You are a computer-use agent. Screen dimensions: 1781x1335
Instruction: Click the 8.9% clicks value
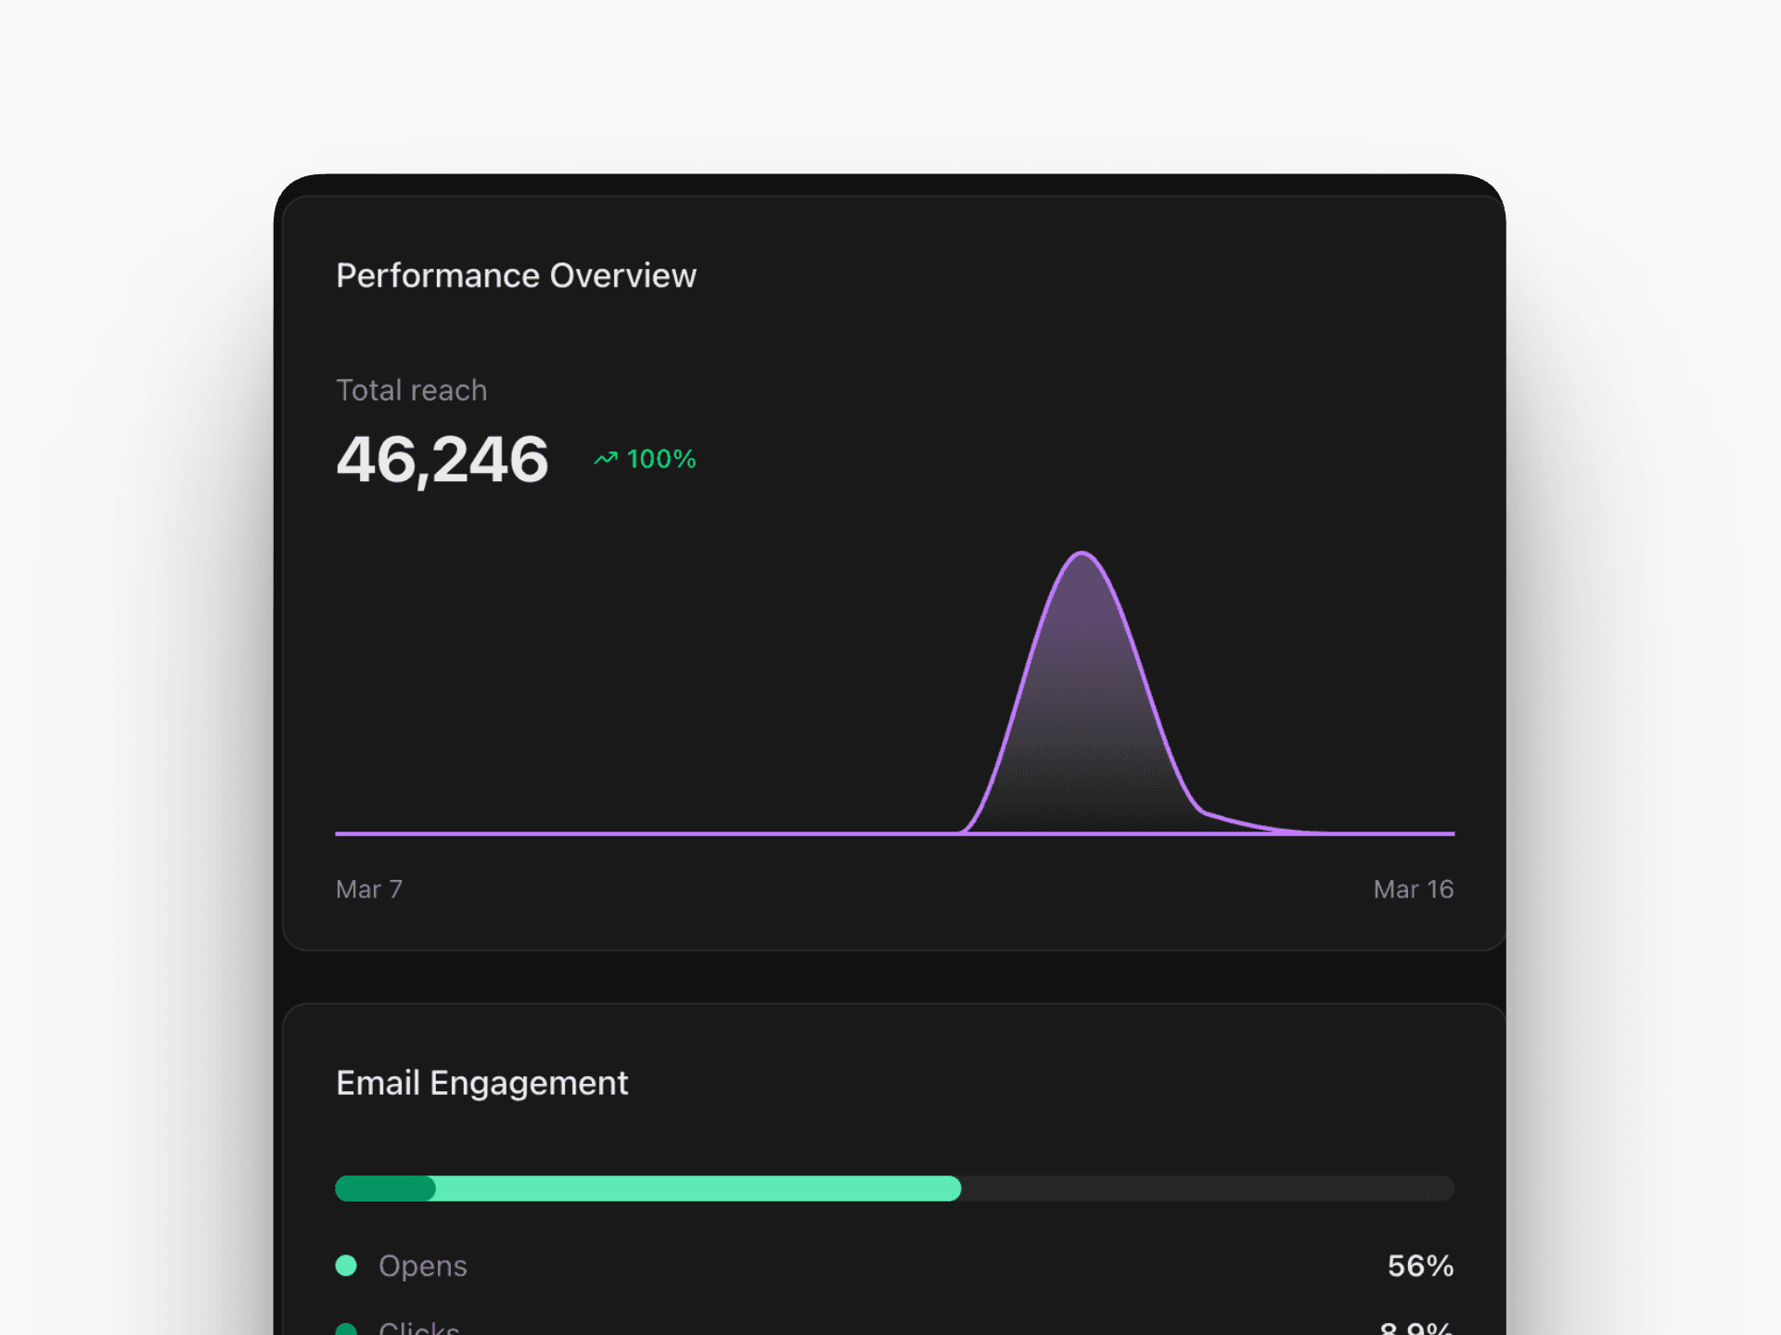(x=1416, y=1329)
